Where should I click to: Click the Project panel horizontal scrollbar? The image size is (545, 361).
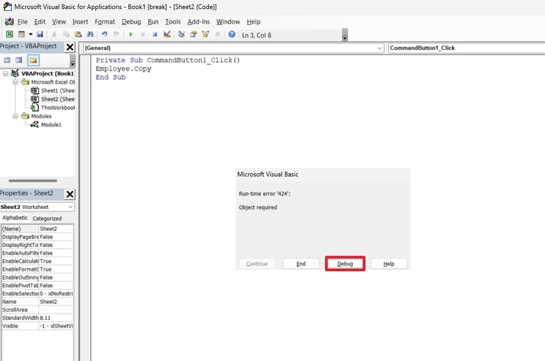tap(33, 181)
